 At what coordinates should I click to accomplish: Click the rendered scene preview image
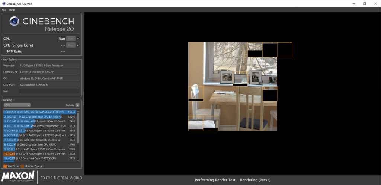233,86
